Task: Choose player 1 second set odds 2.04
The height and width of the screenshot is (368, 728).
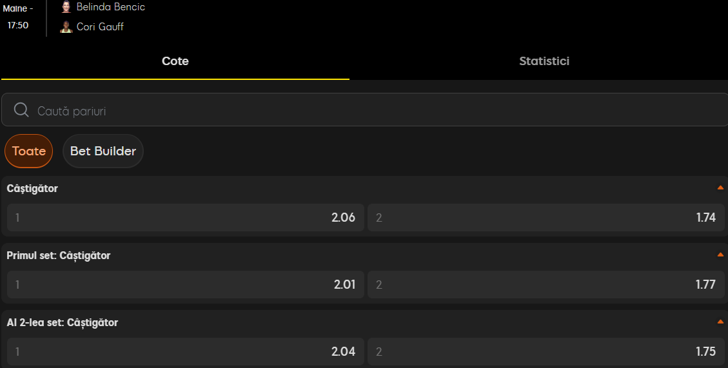Action: pos(186,351)
